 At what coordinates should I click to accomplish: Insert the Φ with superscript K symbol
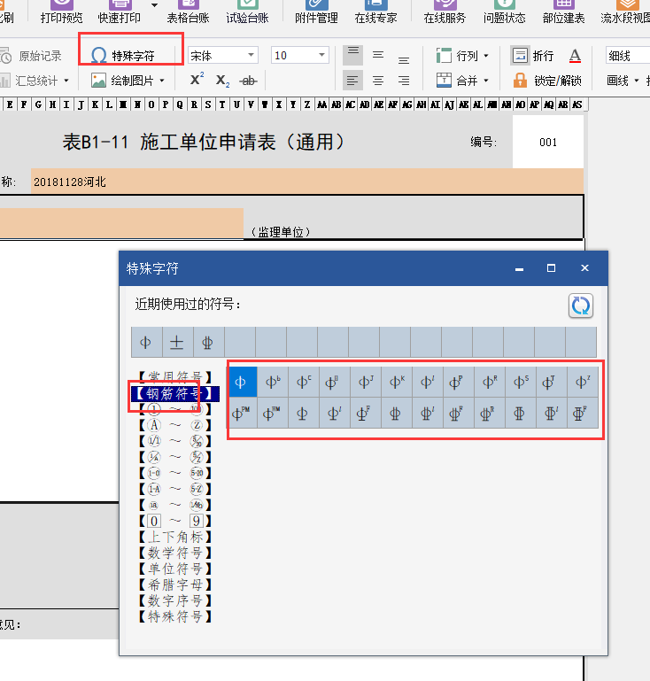pyautogui.click(x=397, y=383)
